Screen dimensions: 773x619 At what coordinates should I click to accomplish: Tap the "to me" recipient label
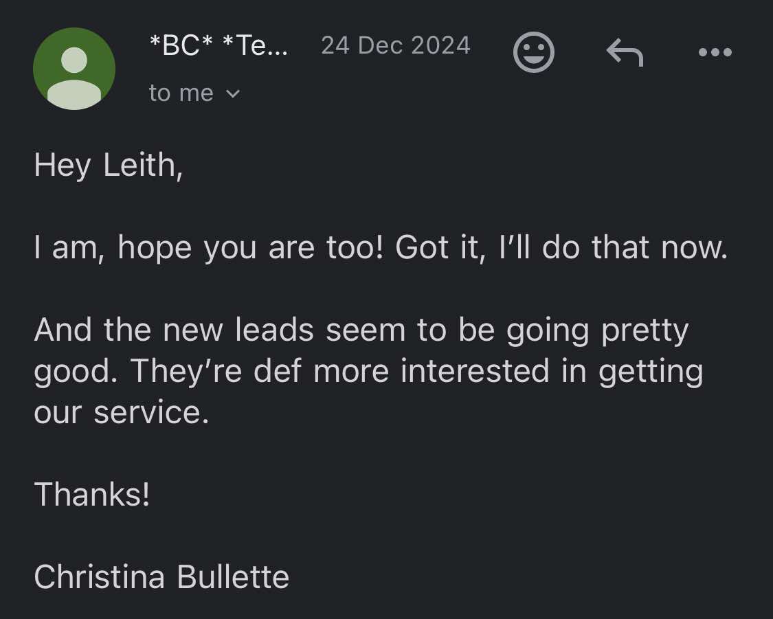click(181, 93)
